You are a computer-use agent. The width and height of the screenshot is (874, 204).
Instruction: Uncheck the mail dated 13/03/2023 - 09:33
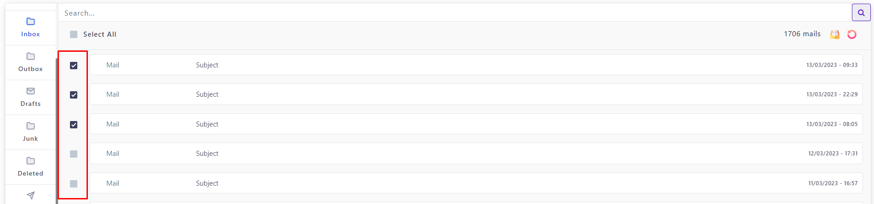pyautogui.click(x=74, y=66)
